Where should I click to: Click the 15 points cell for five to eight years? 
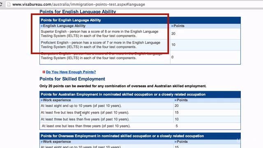[x=207, y=113]
